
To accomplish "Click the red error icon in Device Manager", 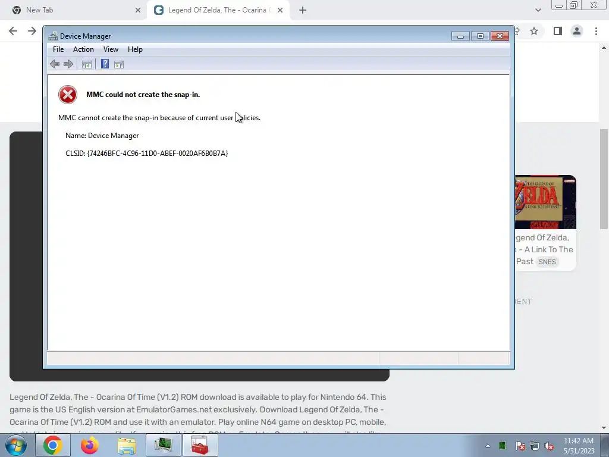I will 68,95.
